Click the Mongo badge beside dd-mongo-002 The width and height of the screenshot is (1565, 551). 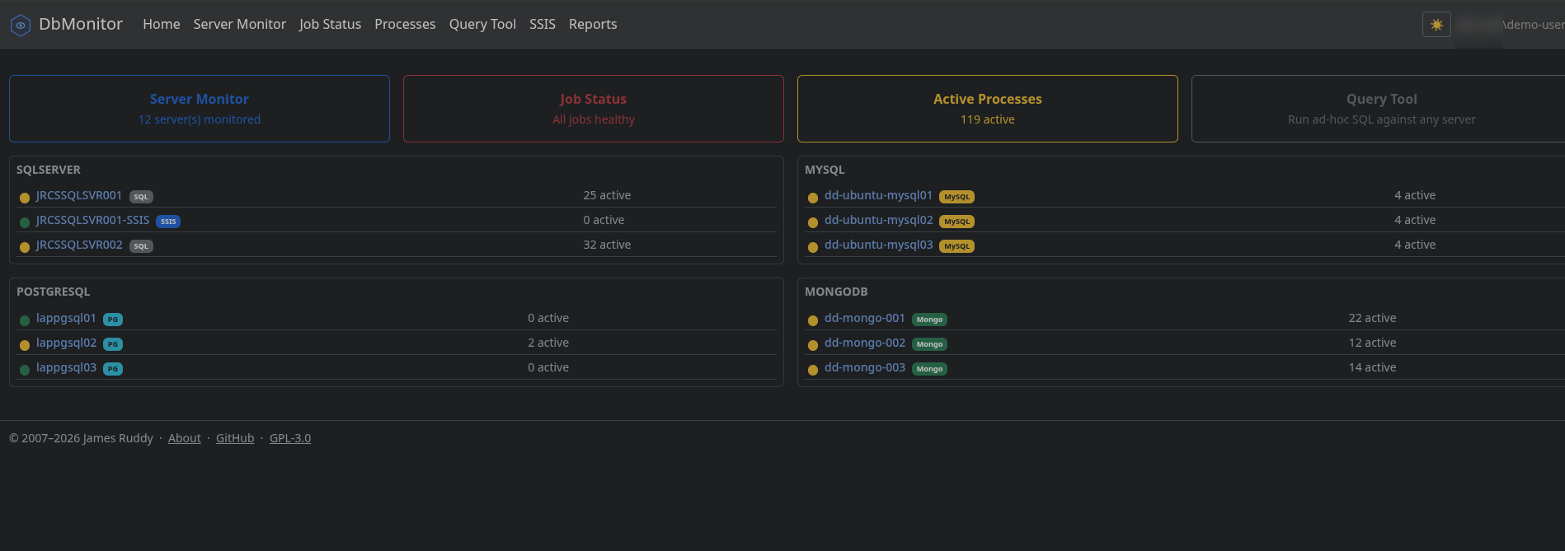(x=929, y=344)
